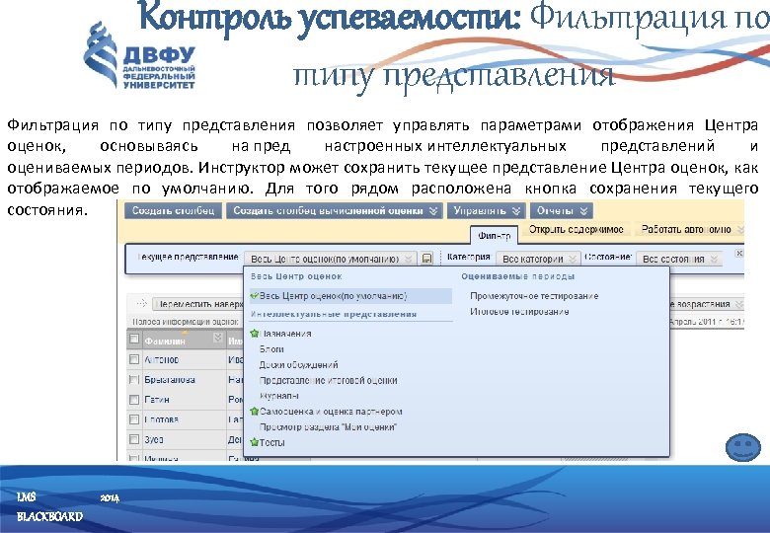Click the arrow icon left of Переместить наверх
Image resolution: width=770 pixels, height=533 pixels.
click(141, 304)
